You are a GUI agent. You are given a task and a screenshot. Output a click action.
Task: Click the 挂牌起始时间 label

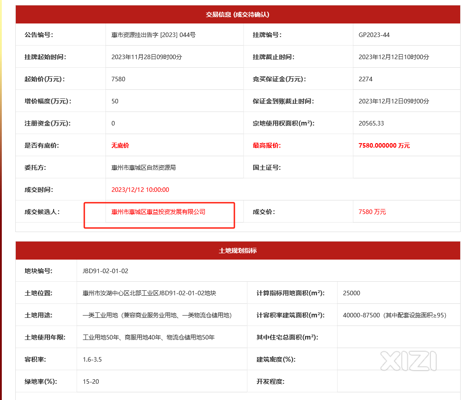point(45,57)
